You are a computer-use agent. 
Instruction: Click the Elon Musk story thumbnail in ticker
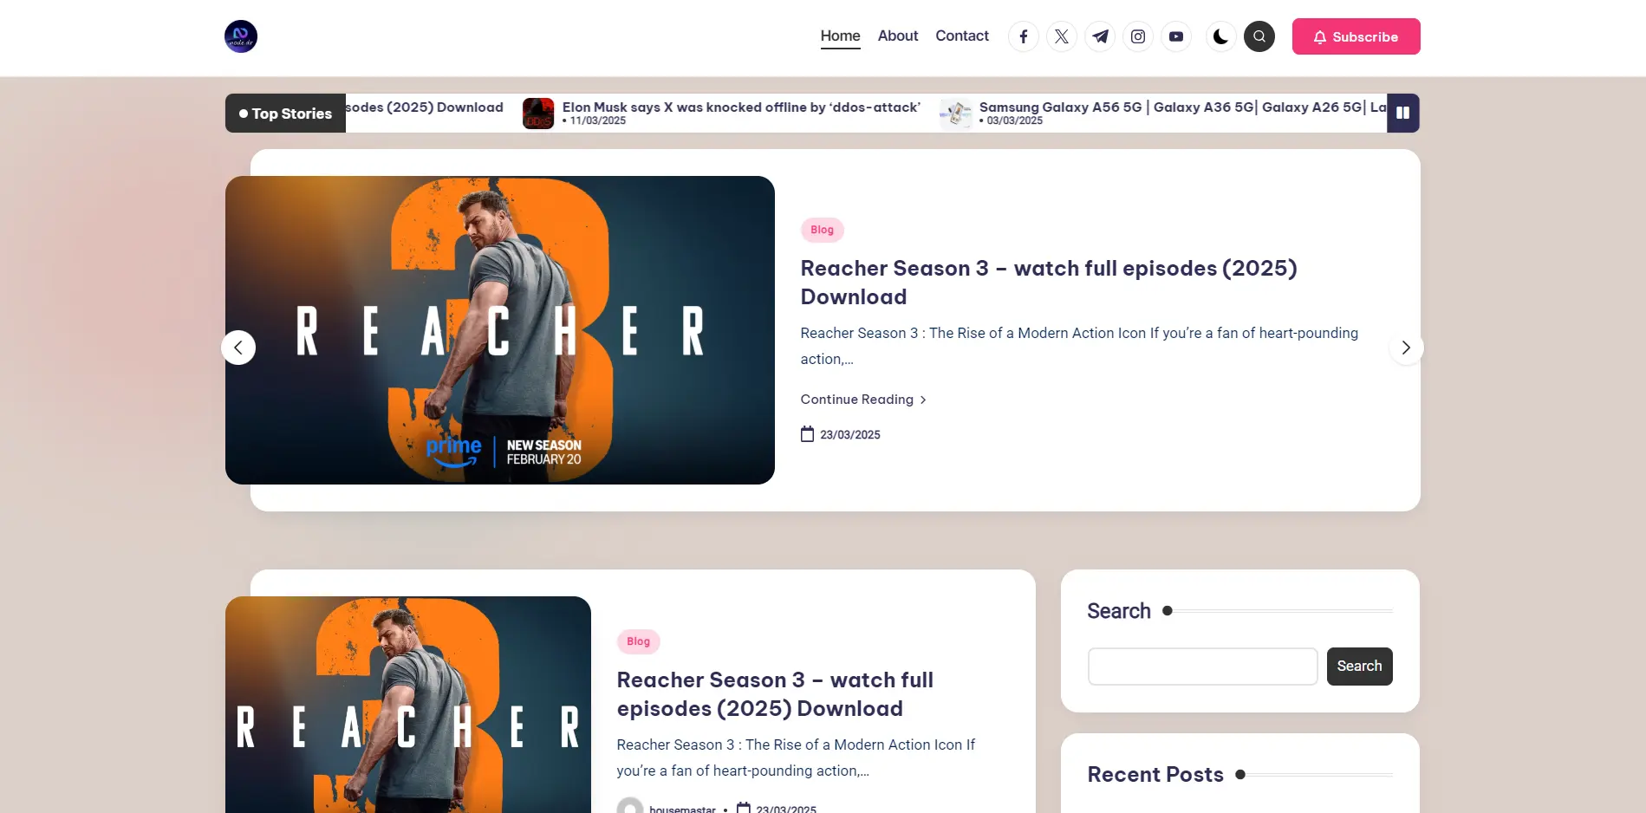538,114
